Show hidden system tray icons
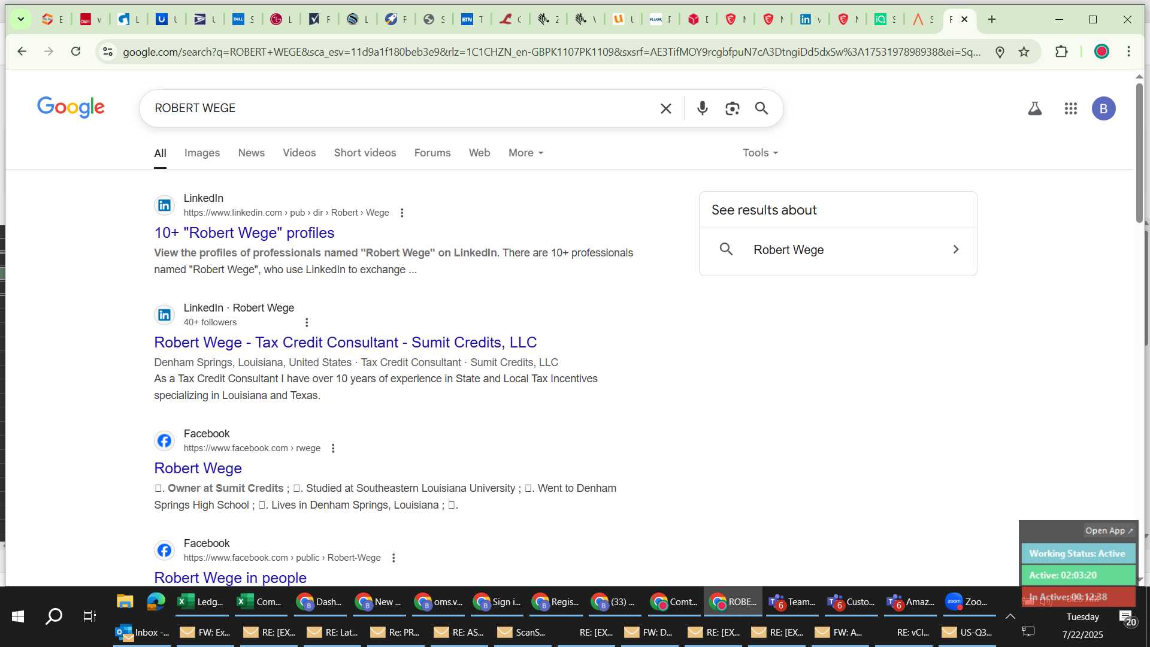1150x647 pixels. tap(1010, 616)
